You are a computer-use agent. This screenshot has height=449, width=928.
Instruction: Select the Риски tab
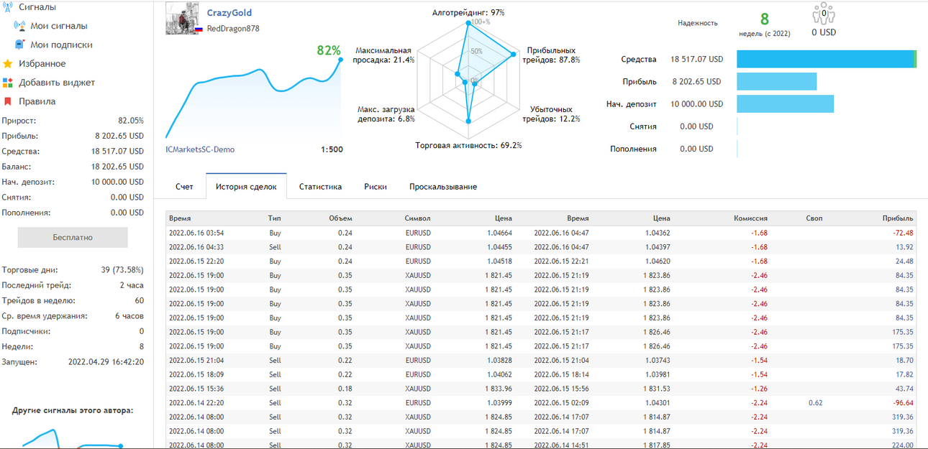point(376,187)
